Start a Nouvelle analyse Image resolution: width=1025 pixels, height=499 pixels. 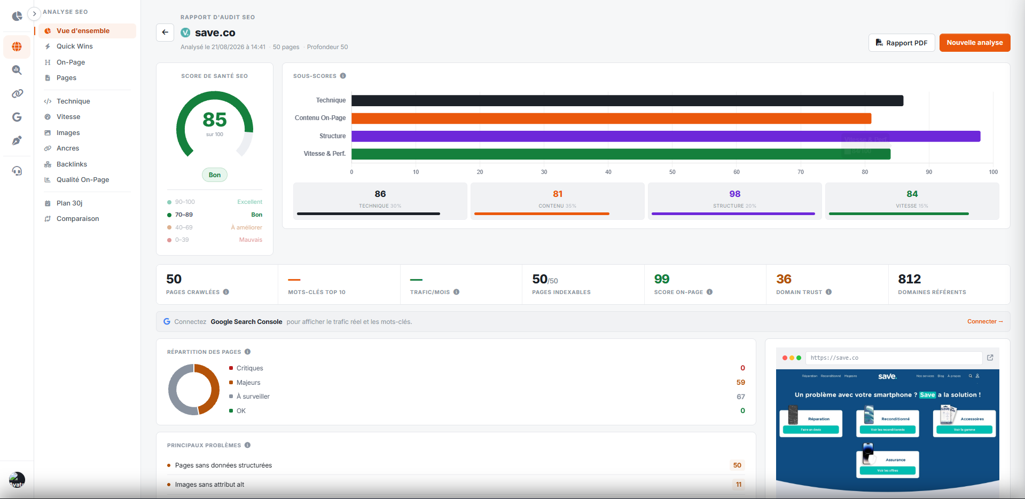click(975, 43)
